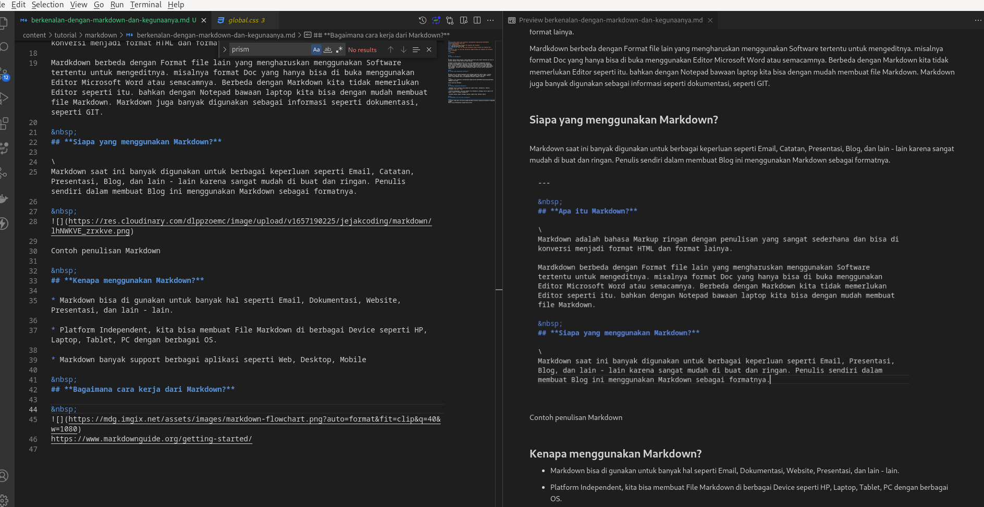Follow the markdownguide.org getting-started link

coord(151,439)
